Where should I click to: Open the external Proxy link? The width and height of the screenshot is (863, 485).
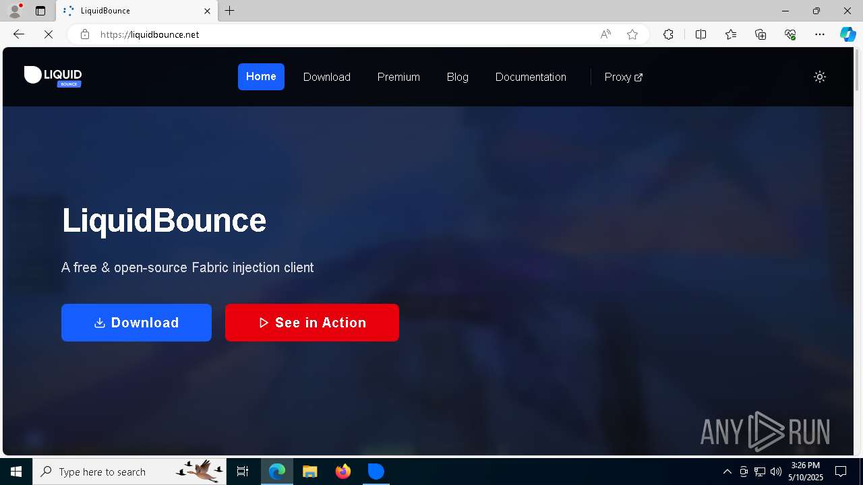pos(624,77)
